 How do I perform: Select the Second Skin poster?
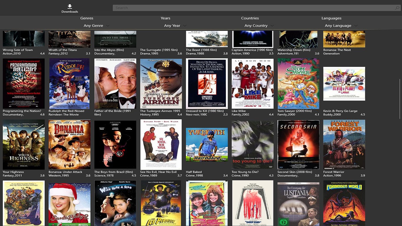pyautogui.click(x=298, y=144)
